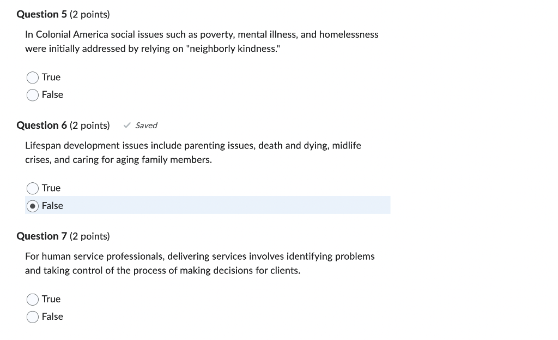Viewport: 558px width, 340px height.
Task: Click the True label beside Question 5 radio
Action: [52, 77]
